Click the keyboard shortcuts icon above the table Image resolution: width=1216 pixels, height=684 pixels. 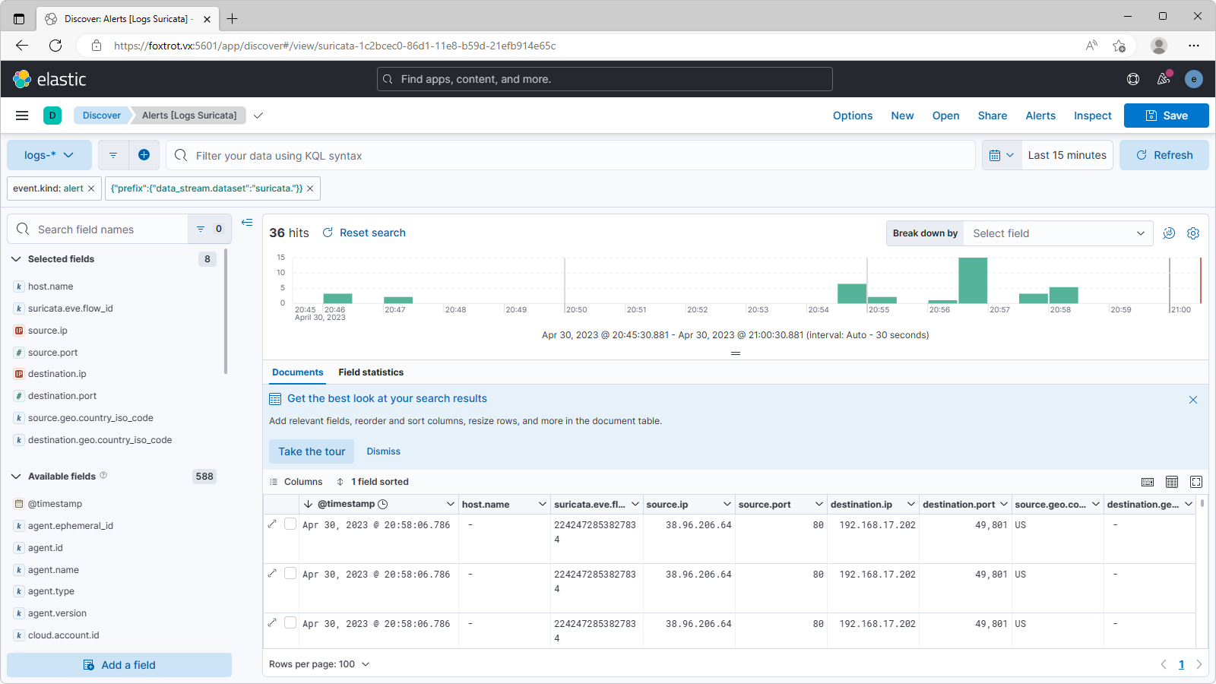point(1148,481)
